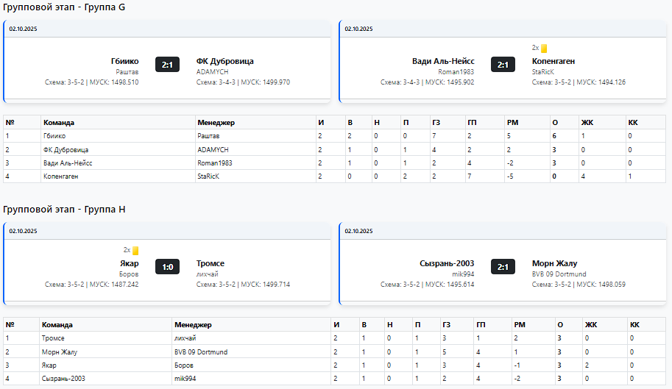Image resolution: width=672 pixels, height=389 pixels.
Task: Open the 2:1 score of Вади Аль-Нейсс vs Копенгаген
Action: point(503,65)
